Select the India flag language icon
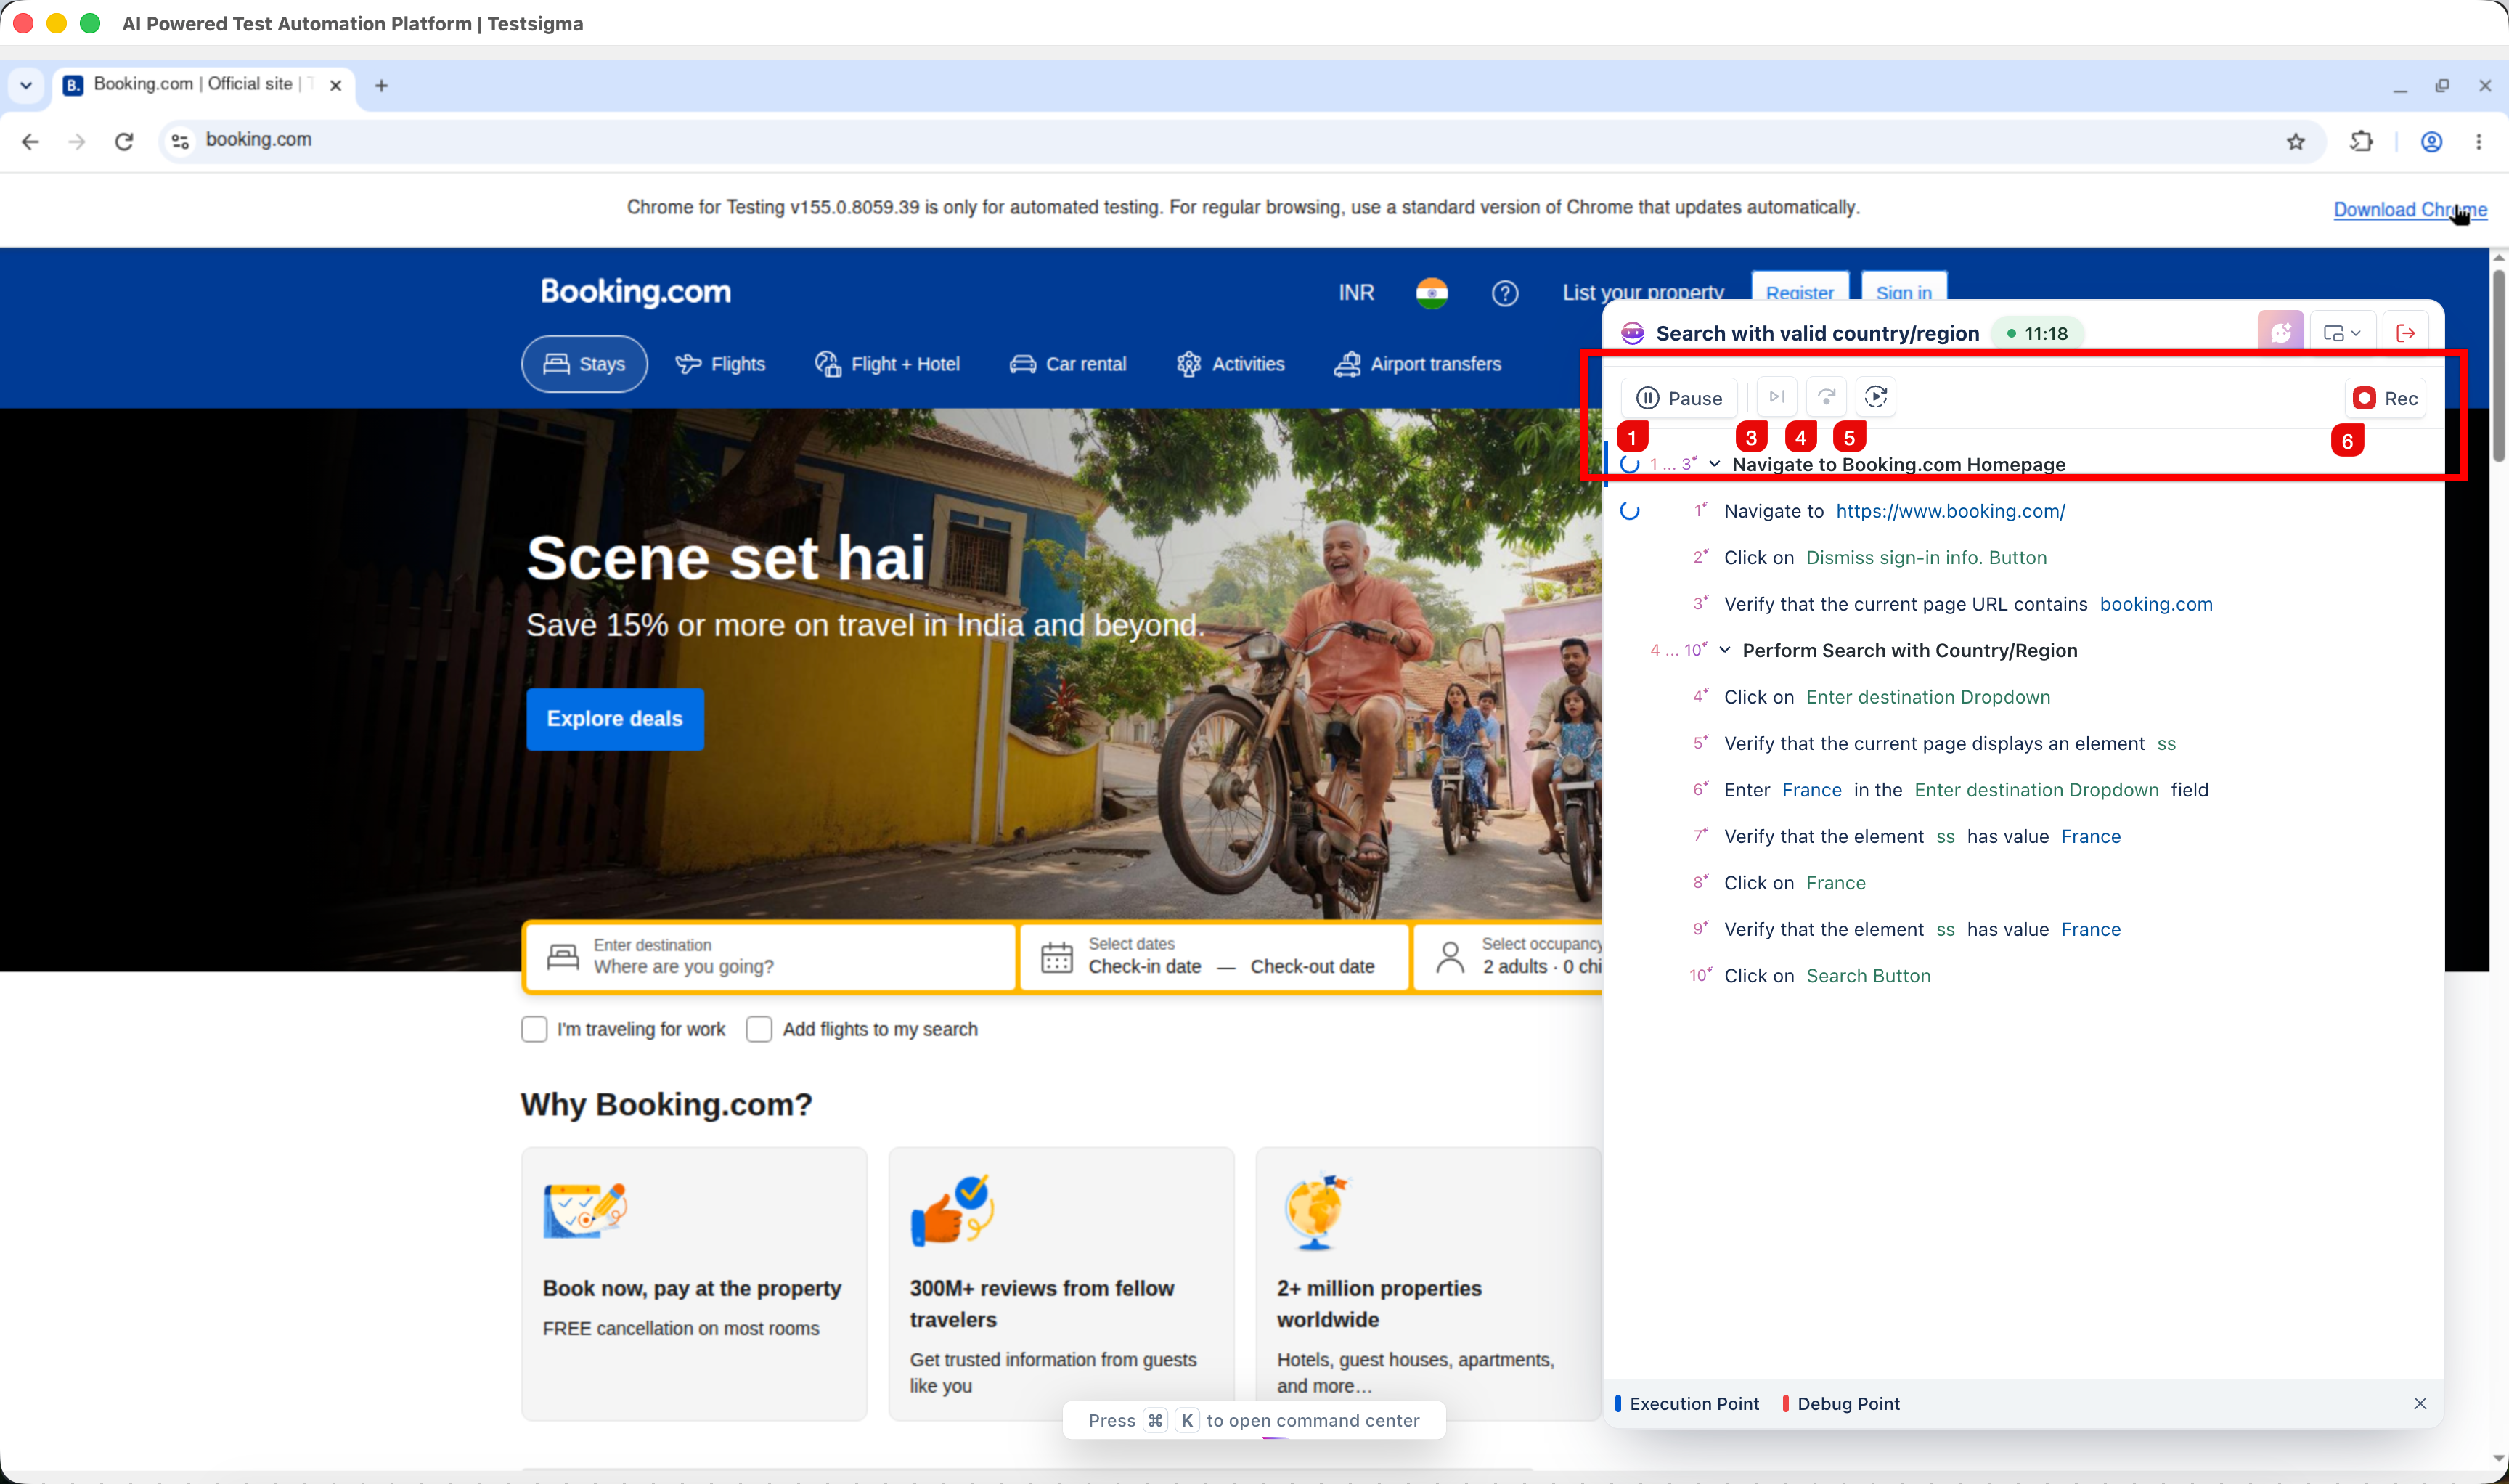Screen dimensions: 2509x1484 click(1432, 293)
